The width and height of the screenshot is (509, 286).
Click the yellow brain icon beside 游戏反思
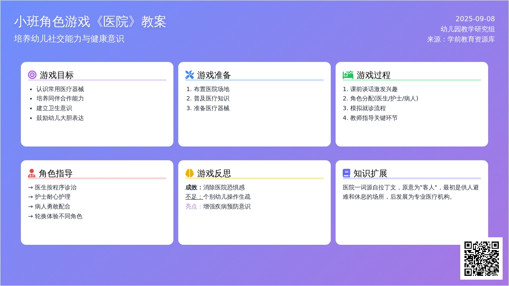pos(190,173)
